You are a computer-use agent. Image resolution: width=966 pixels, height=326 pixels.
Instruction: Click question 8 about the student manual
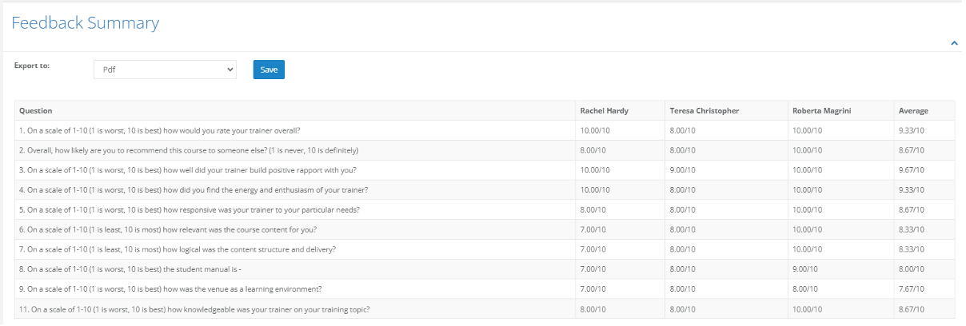pyautogui.click(x=130, y=269)
